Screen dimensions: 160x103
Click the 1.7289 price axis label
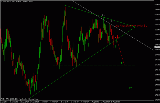pos(157,90)
